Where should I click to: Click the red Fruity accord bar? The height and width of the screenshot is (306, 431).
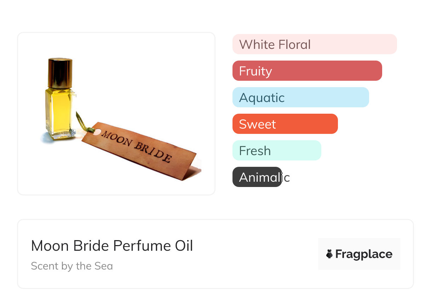307,71
